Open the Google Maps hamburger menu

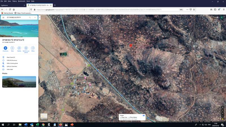click(x=3, y=17)
